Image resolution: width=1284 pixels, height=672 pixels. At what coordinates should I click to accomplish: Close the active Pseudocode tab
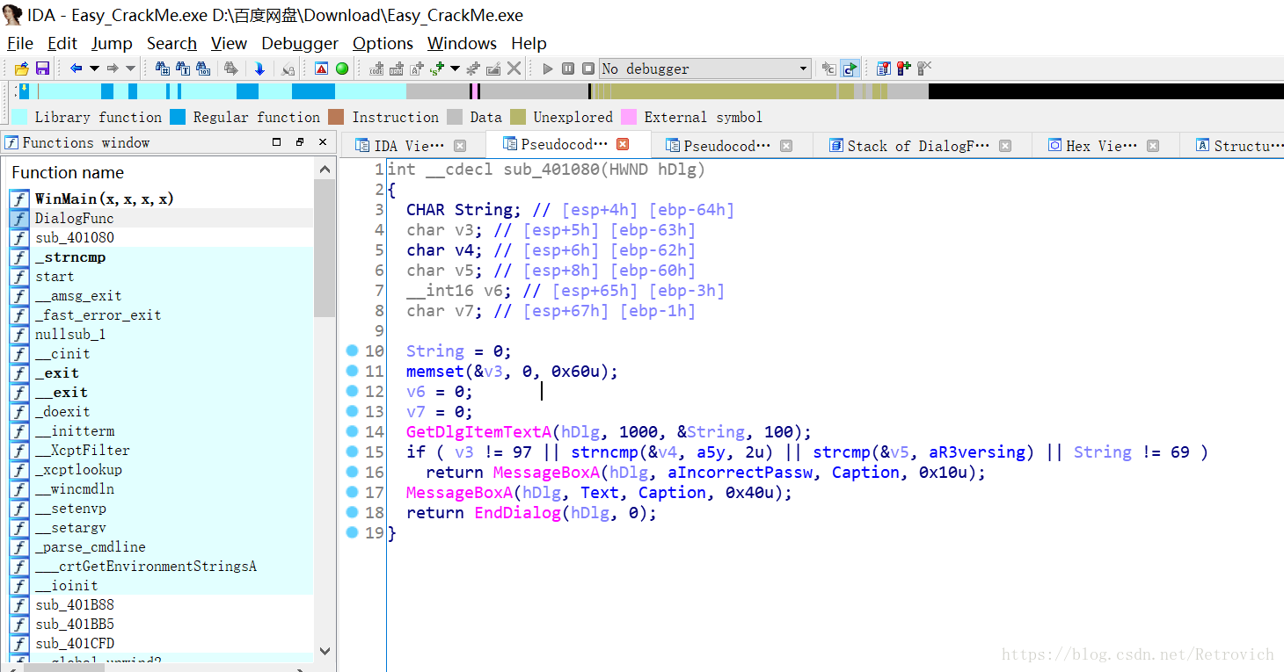click(623, 144)
